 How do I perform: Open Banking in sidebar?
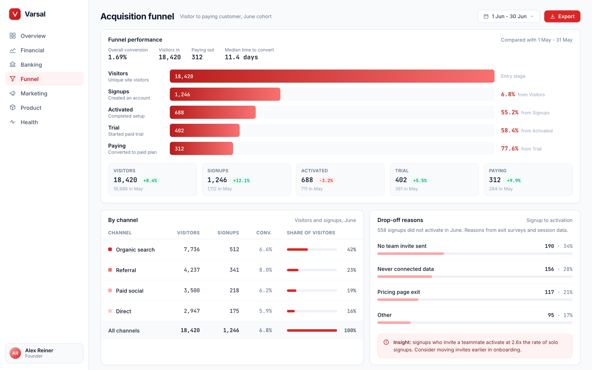[x=44, y=65]
